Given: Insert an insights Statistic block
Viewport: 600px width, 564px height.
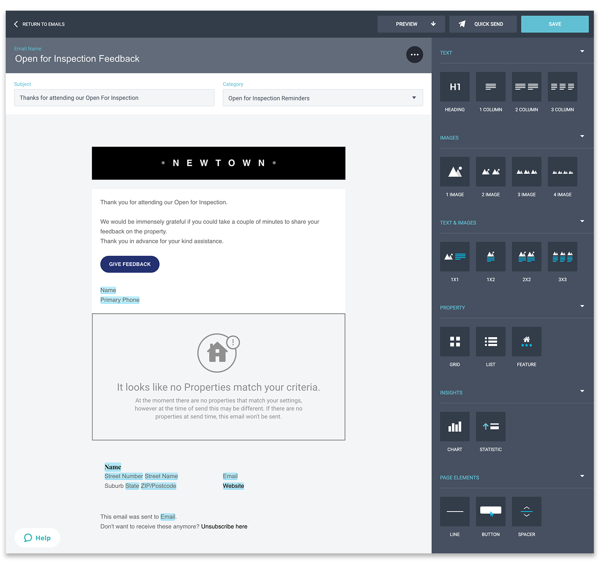Looking at the screenshot, I should pos(491,427).
